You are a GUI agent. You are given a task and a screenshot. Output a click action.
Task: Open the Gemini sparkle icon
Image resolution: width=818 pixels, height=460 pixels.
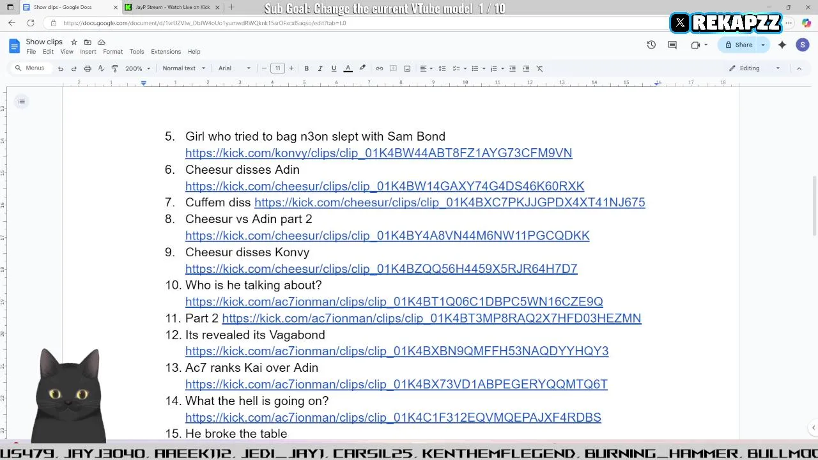[782, 45]
